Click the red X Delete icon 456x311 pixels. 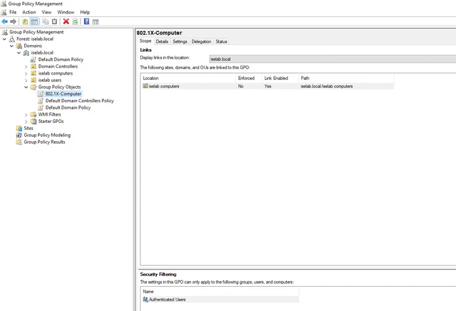coord(66,21)
